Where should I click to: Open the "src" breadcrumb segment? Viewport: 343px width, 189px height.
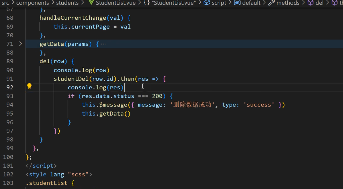pyautogui.click(x=5, y=3)
